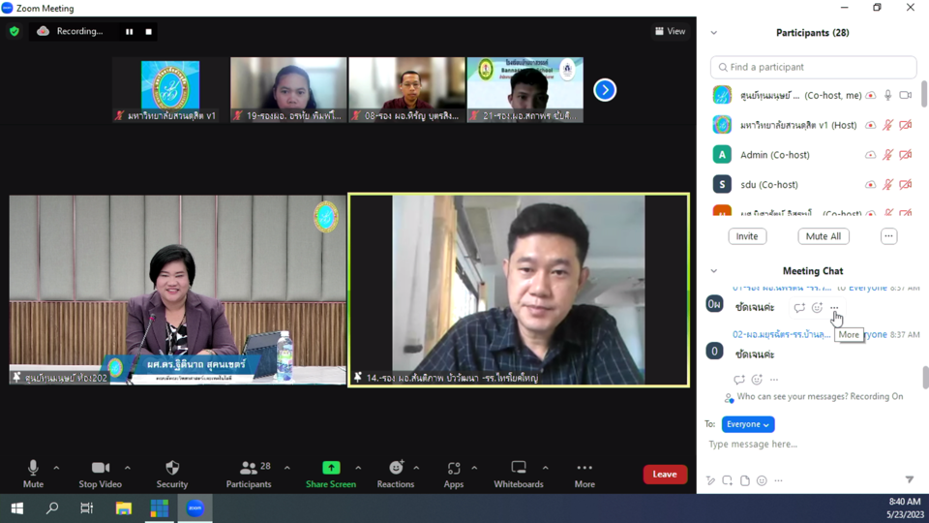Open File Explorer from taskbar

[x=123, y=508]
